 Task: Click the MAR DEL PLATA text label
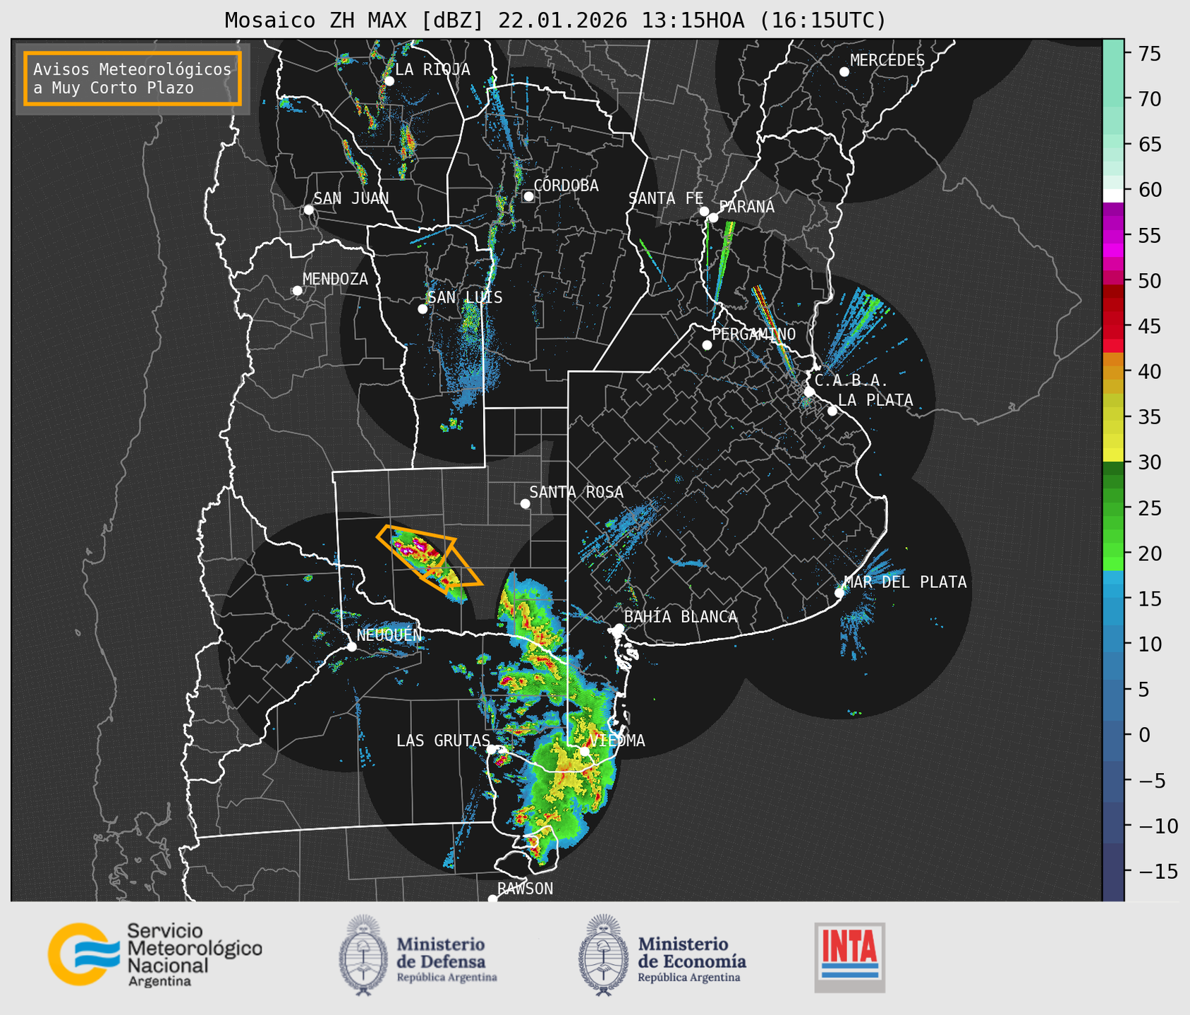pyautogui.click(x=906, y=582)
